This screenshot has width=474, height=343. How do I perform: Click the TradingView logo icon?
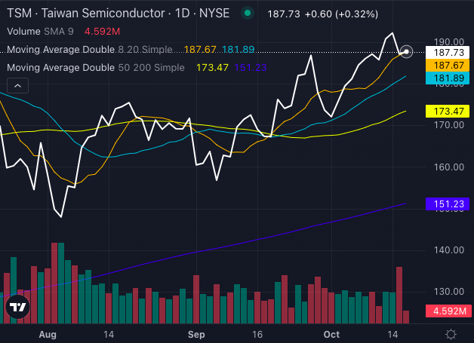(17, 307)
